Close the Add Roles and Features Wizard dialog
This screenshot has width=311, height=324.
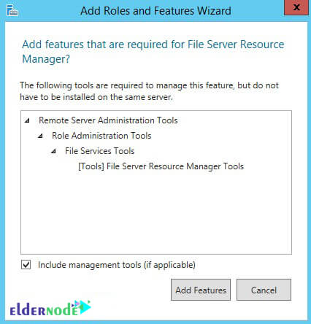296,7
